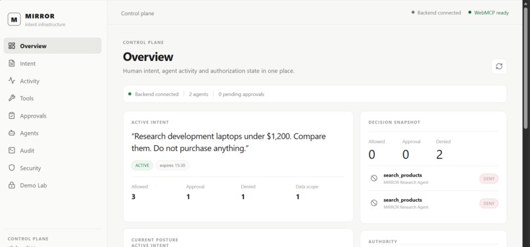The image size is (530, 247).
Task: Click the MIRROR logo M icon
Action: (14, 20)
